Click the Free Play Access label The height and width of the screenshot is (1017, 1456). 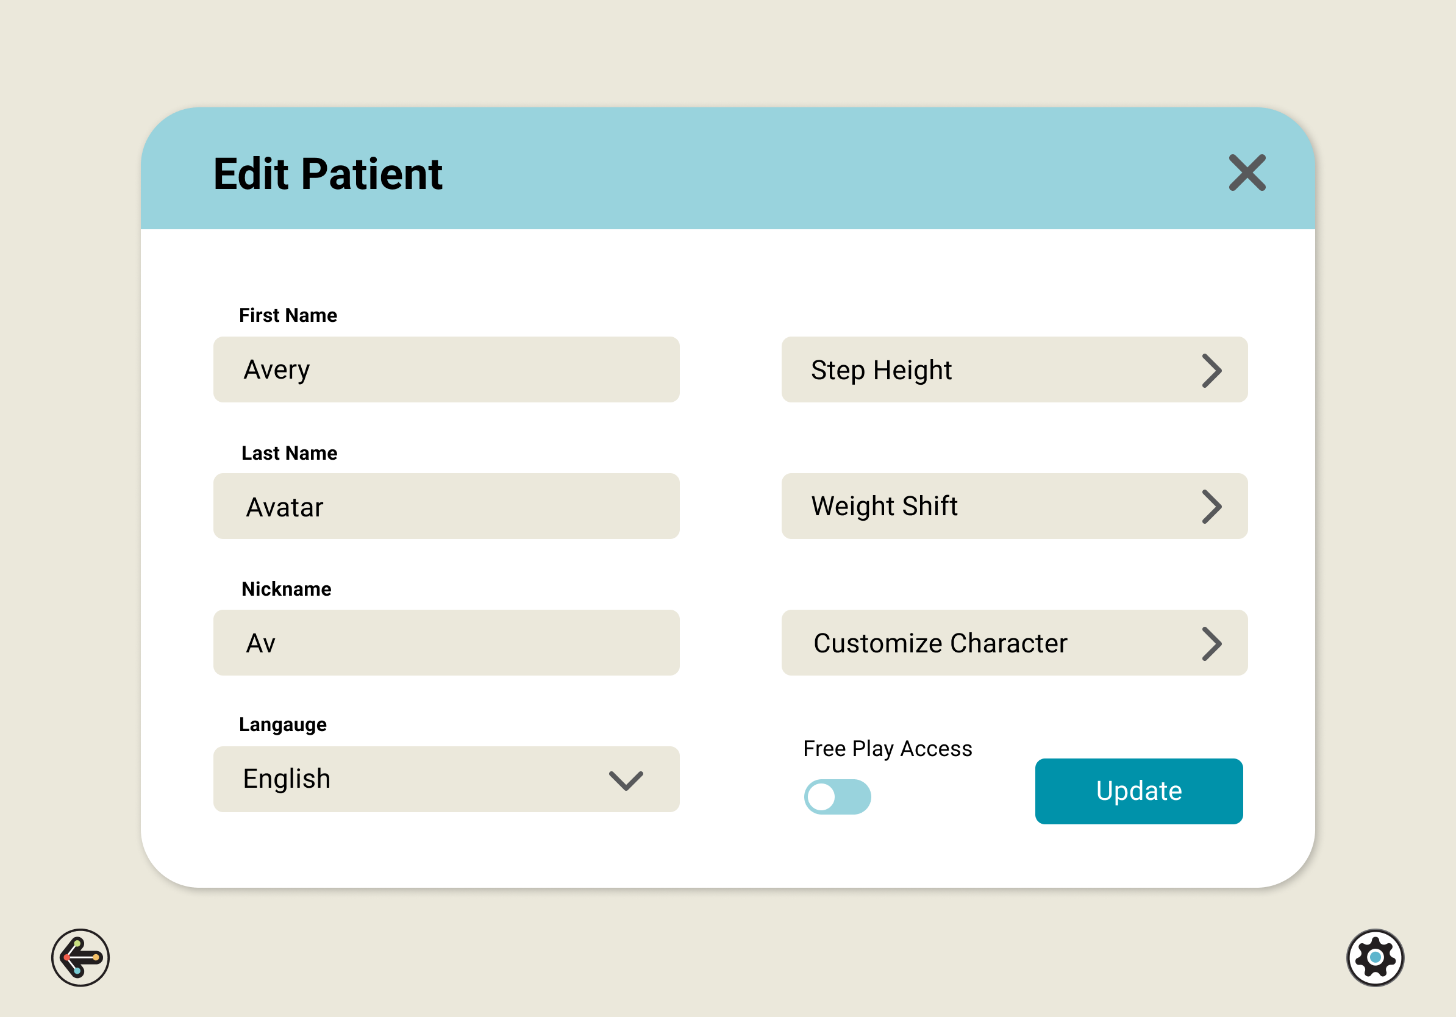click(x=887, y=749)
